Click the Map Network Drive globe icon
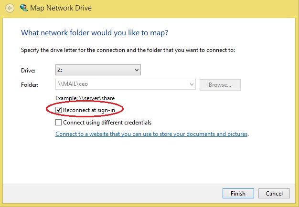Screen dimensions: 299x207 (24, 8)
